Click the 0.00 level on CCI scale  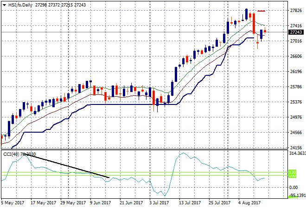tap(293, 187)
